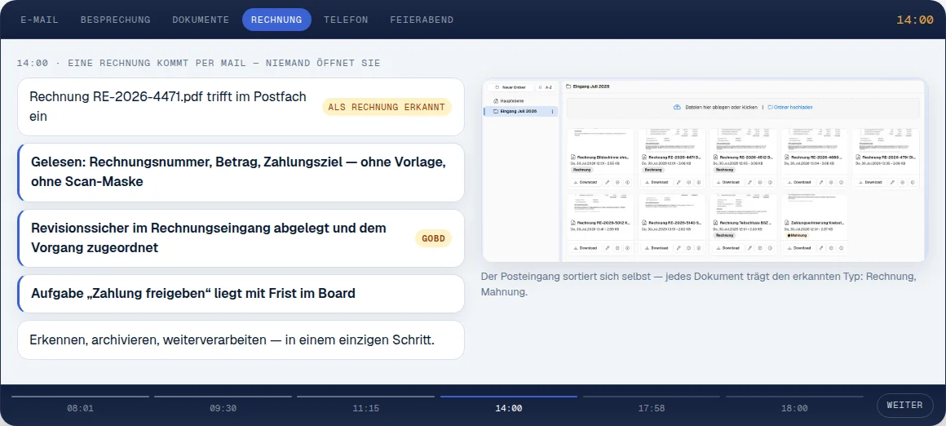This screenshot has width=946, height=426.
Task: Click the home icon beside 'Hauptebene'
Action: 496,100
